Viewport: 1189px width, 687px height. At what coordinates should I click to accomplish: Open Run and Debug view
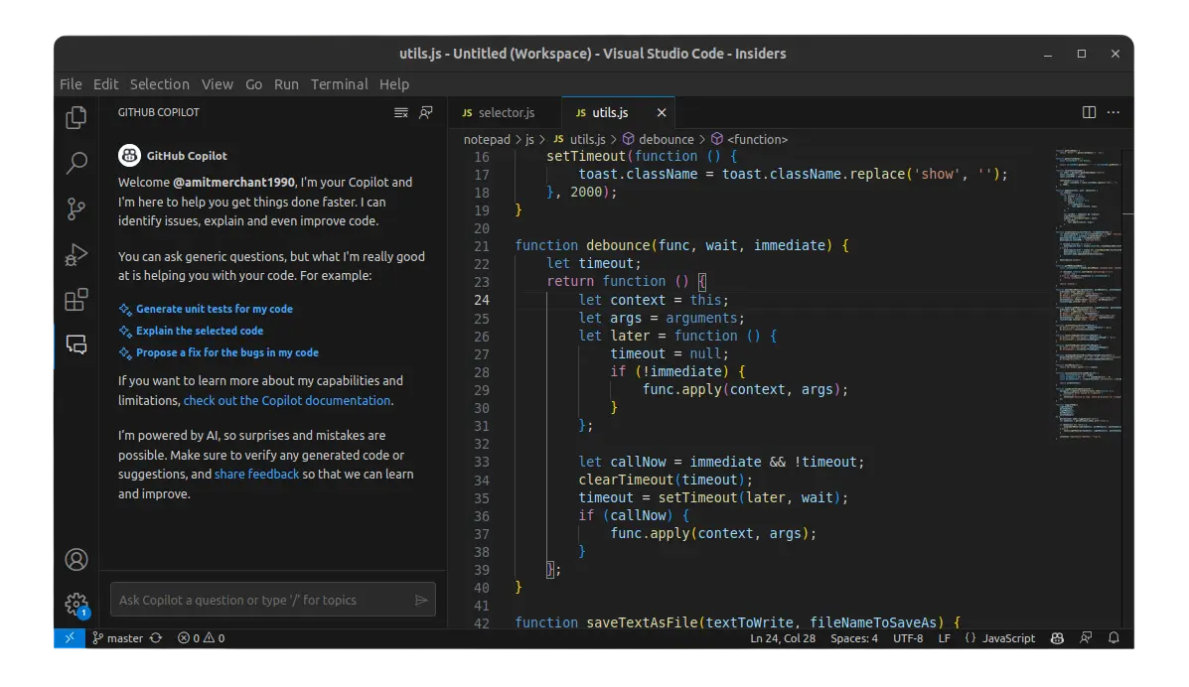pos(75,254)
